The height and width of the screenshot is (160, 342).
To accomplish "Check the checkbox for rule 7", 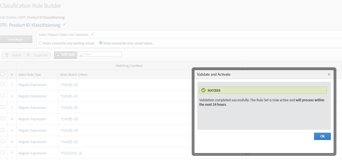I will (x=3, y=152).
